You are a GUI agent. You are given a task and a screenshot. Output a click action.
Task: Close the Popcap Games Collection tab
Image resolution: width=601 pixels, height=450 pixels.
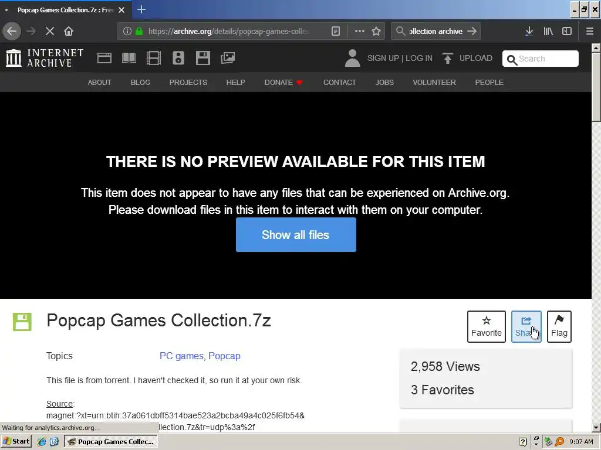[x=121, y=10]
